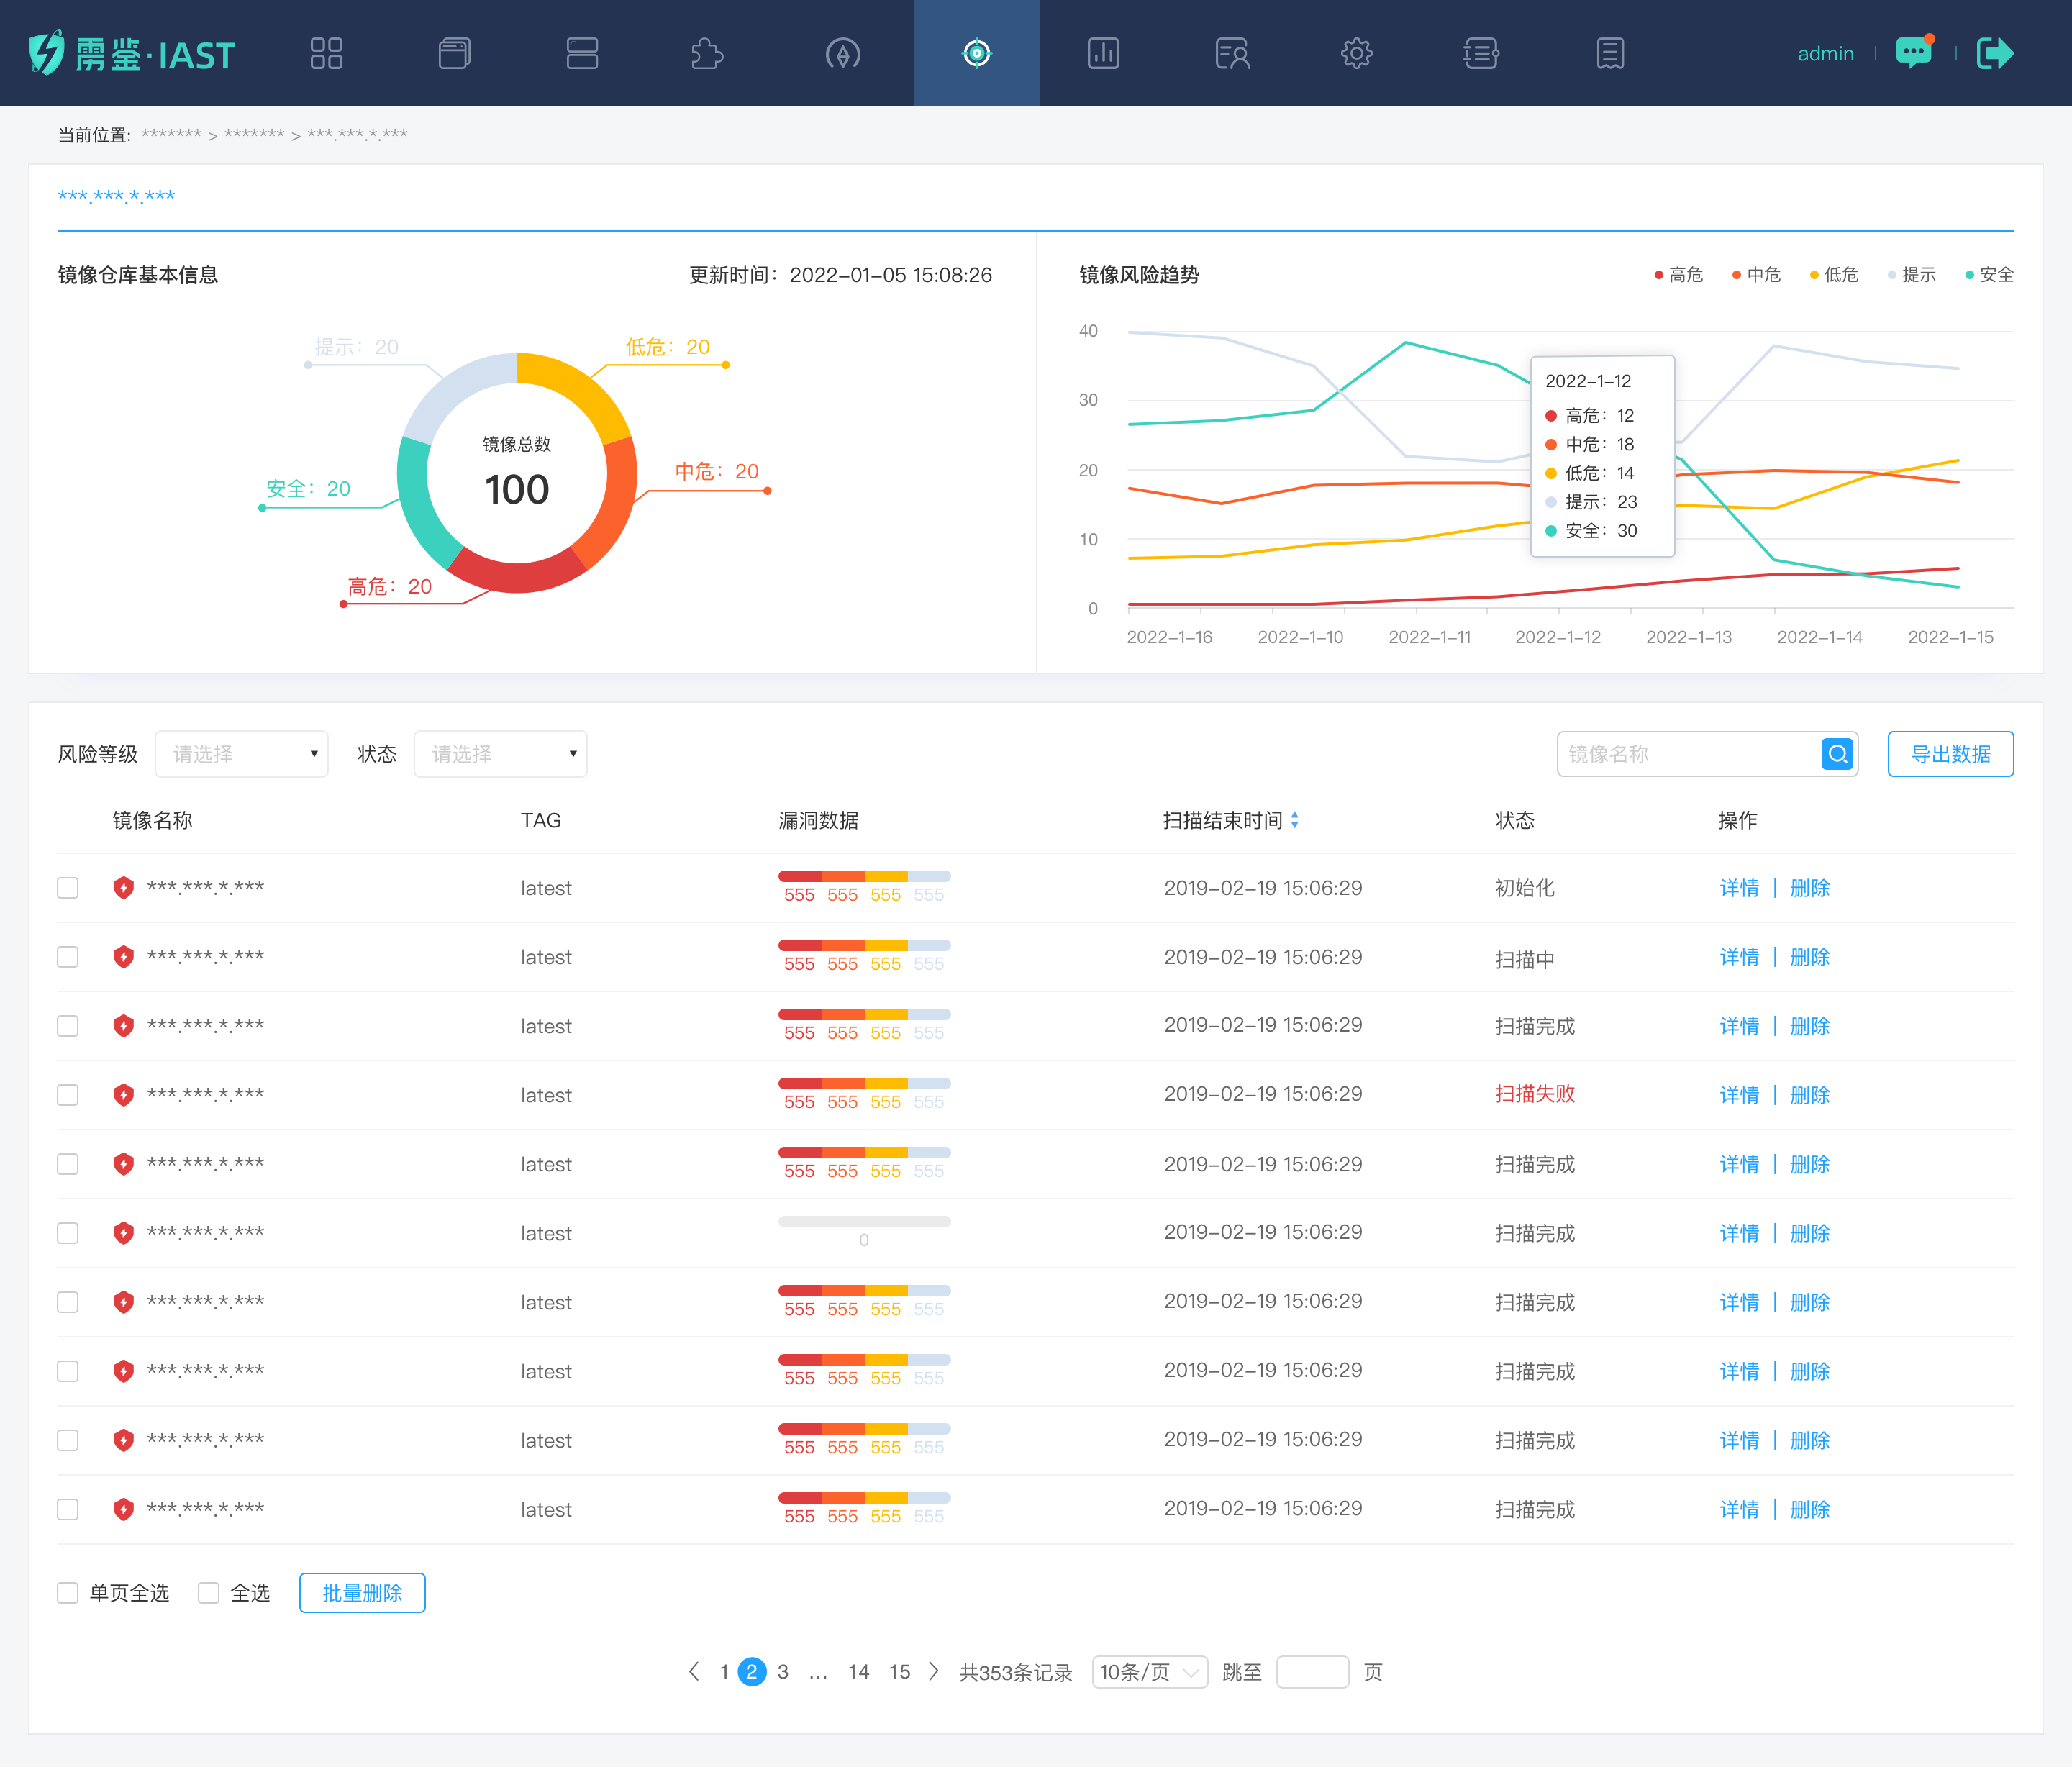The height and width of the screenshot is (1767, 2072).
Task: Go to page 15
Action: [x=899, y=1671]
